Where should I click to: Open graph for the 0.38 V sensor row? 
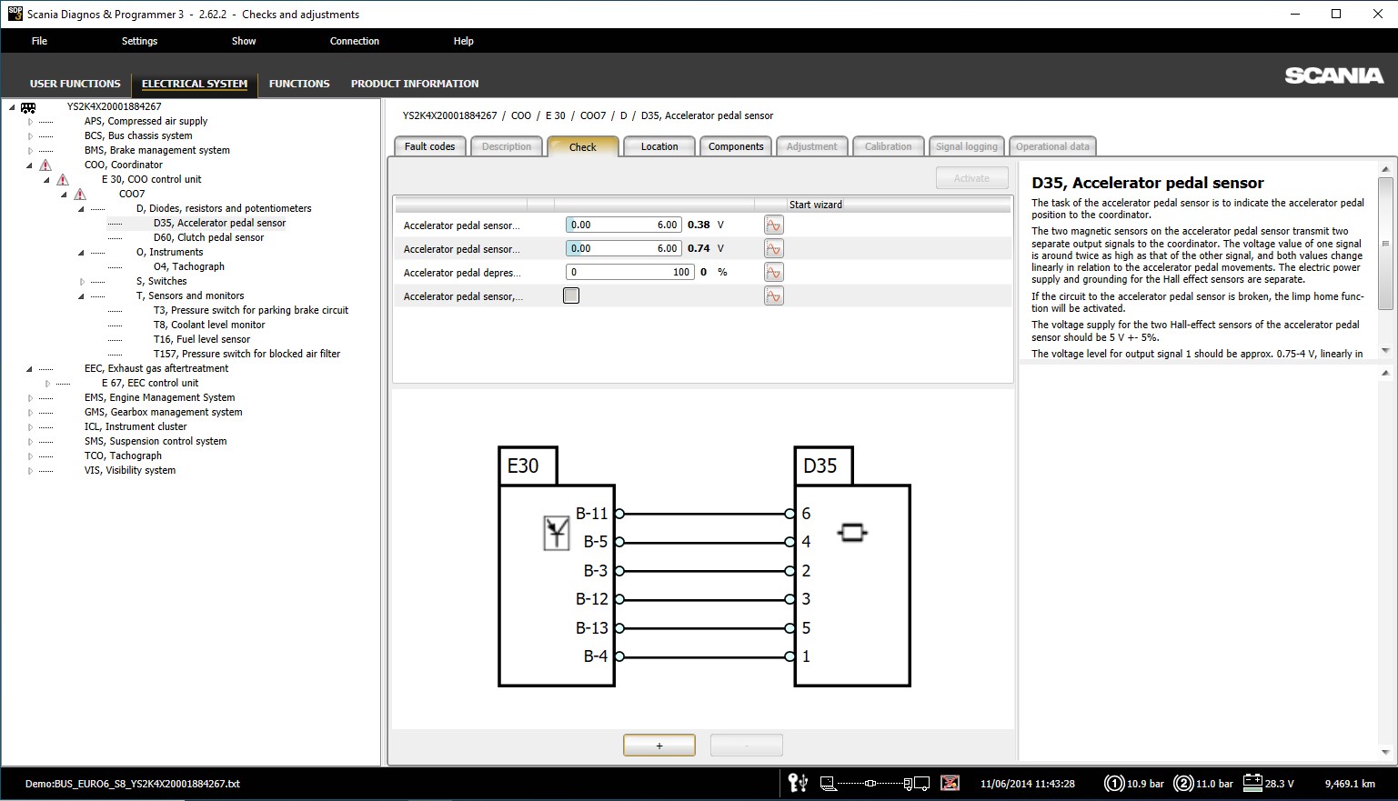click(773, 225)
